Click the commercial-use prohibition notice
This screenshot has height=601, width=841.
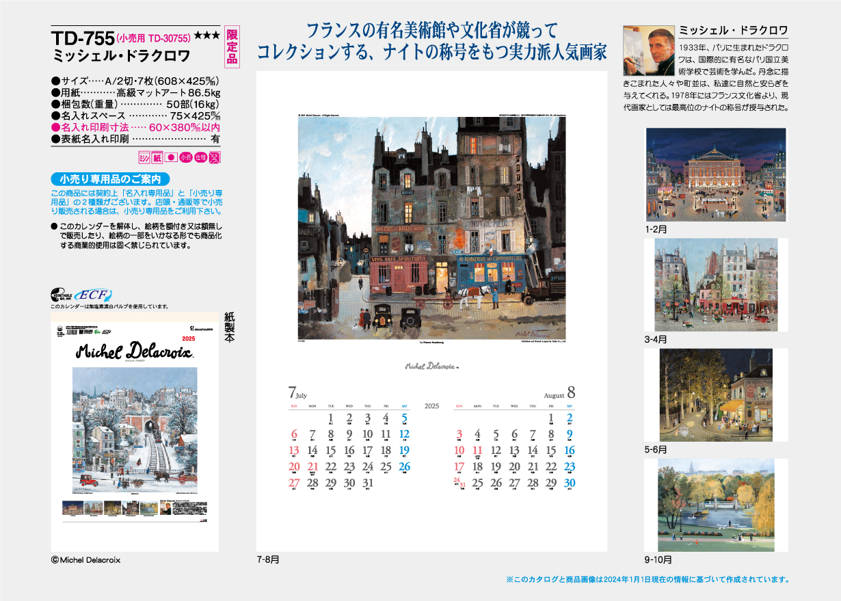137,235
